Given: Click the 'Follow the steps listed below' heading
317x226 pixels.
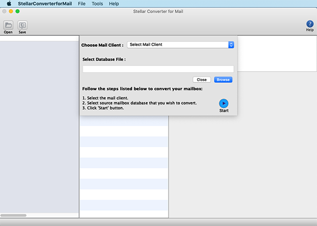Looking at the screenshot, I should pyautogui.click(x=142, y=89).
